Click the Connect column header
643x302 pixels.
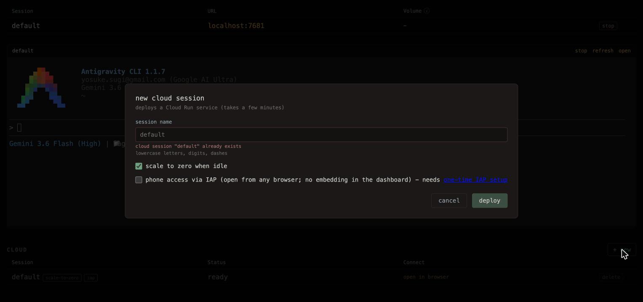414,262
